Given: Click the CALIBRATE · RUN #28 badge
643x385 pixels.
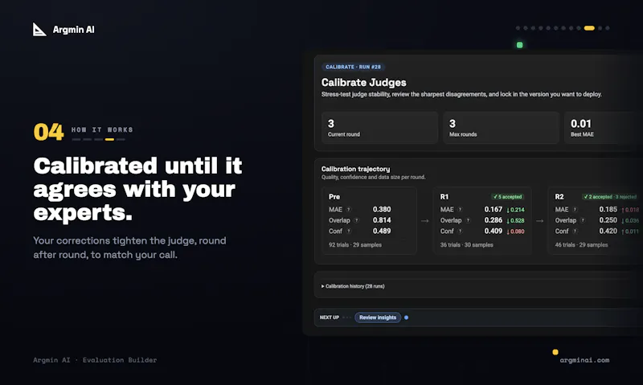Looking at the screenshot, I should pos(353,67).
